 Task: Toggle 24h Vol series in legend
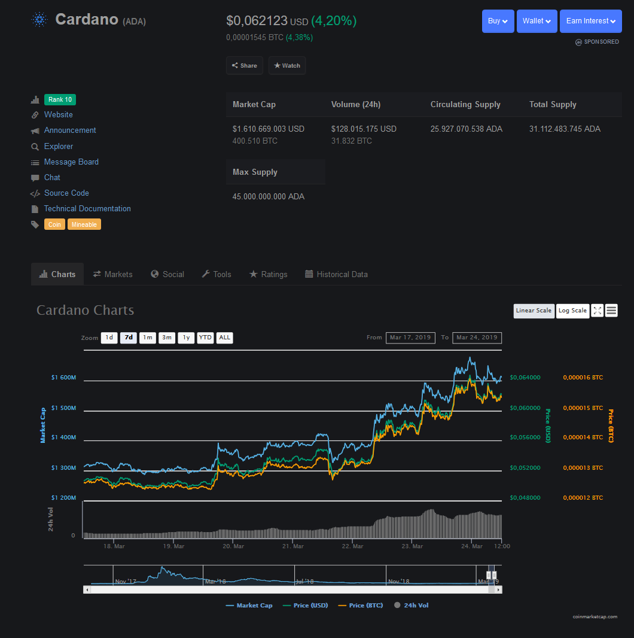pyautogui.click(x=411, y=606)
